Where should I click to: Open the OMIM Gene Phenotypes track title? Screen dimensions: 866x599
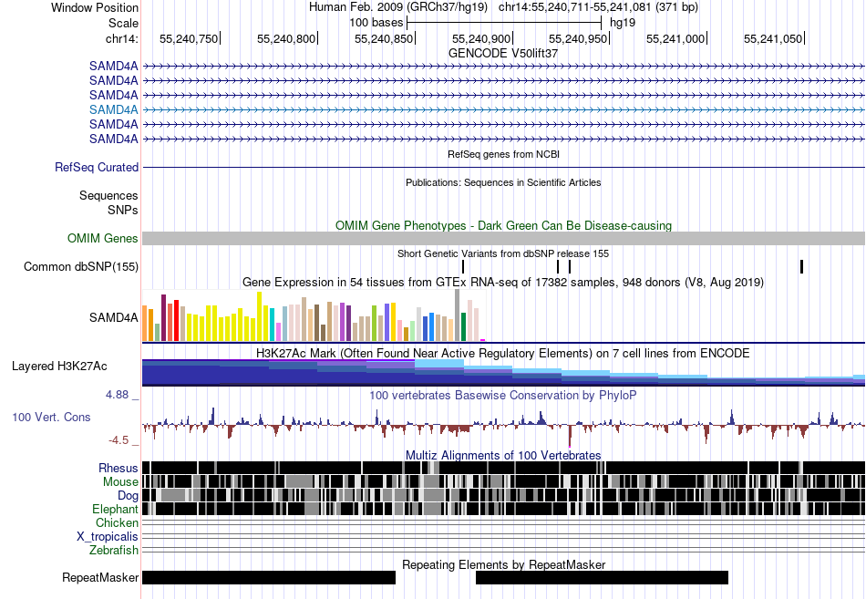[503, 225]
